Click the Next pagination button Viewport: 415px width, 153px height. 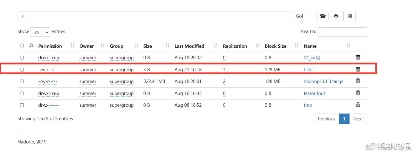point(358,119)
